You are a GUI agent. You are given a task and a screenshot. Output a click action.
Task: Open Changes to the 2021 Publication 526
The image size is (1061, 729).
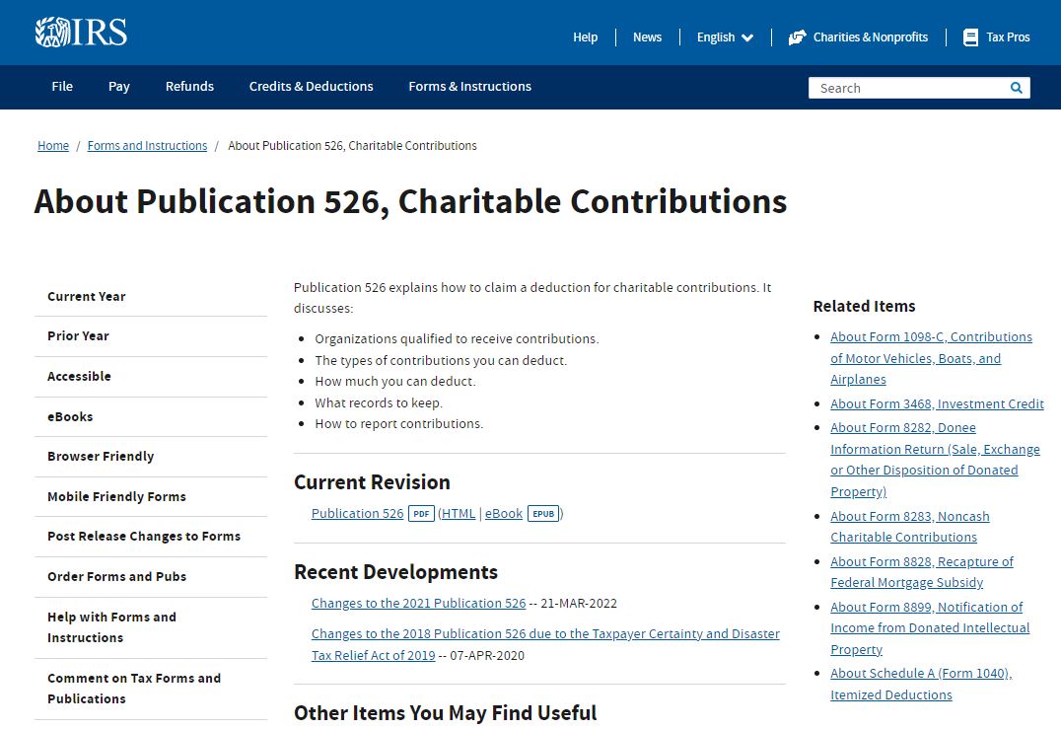[x=418, y=603]
